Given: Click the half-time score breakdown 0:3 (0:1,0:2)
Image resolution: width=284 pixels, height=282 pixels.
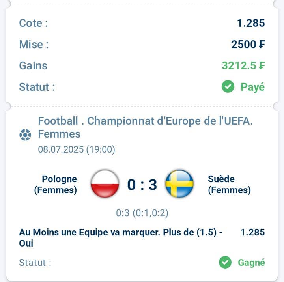Looking at the screenshot, I should [142, 213].
